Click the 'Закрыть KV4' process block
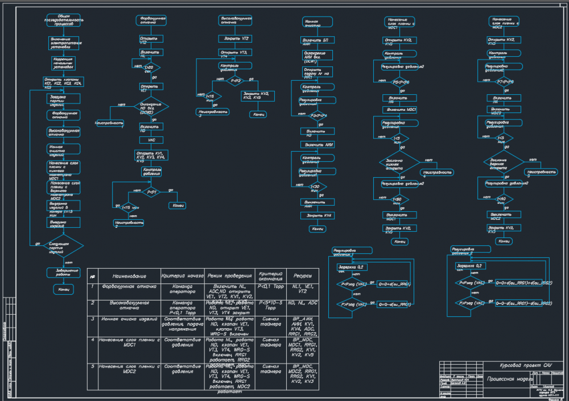Screen dimensions: 569x401 (318, 215)
